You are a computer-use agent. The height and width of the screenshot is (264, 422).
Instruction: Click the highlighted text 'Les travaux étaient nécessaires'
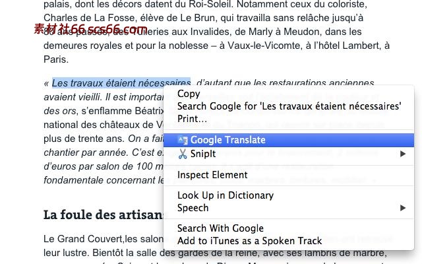coord(121,83)
